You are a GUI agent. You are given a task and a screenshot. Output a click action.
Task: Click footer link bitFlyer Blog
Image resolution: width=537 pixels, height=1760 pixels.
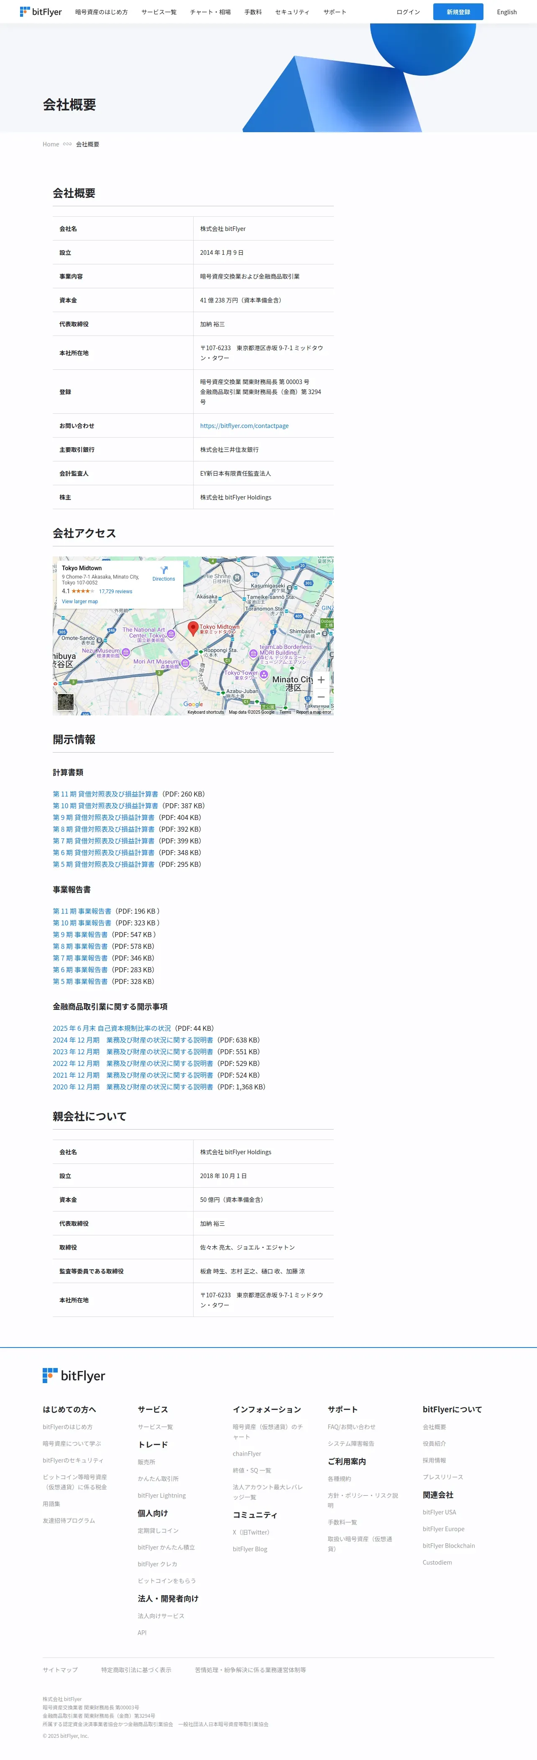click(250, 1549)
